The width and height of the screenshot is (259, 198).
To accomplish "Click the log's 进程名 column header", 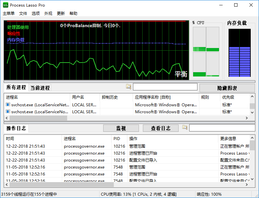I will point(87,138).
